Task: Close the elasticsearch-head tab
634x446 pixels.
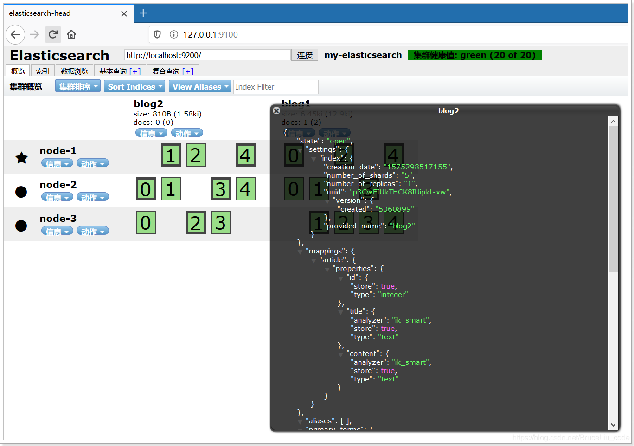Action: pos(124,13)
